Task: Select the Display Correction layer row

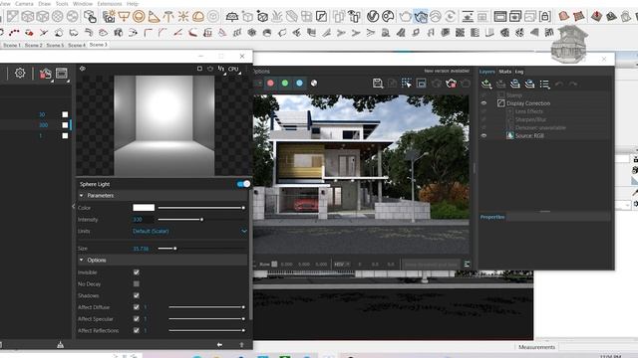Action: coord(545,103)
